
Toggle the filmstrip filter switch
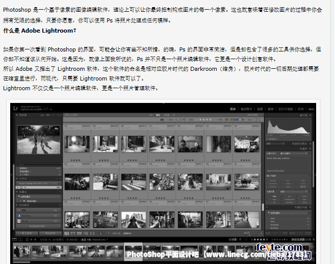314,240
